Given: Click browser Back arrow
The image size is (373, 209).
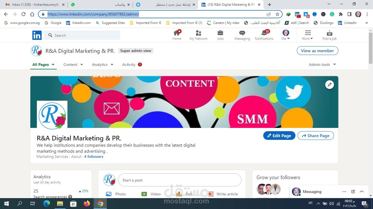Looking at the screenshot, I should tap(6, 14).
